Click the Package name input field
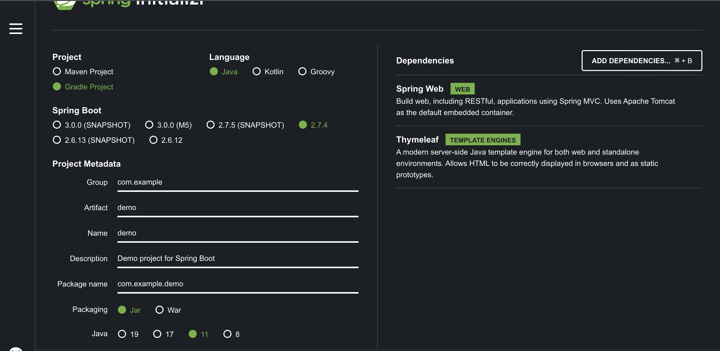Screen dimensions: 720x351 coord(238,284)
